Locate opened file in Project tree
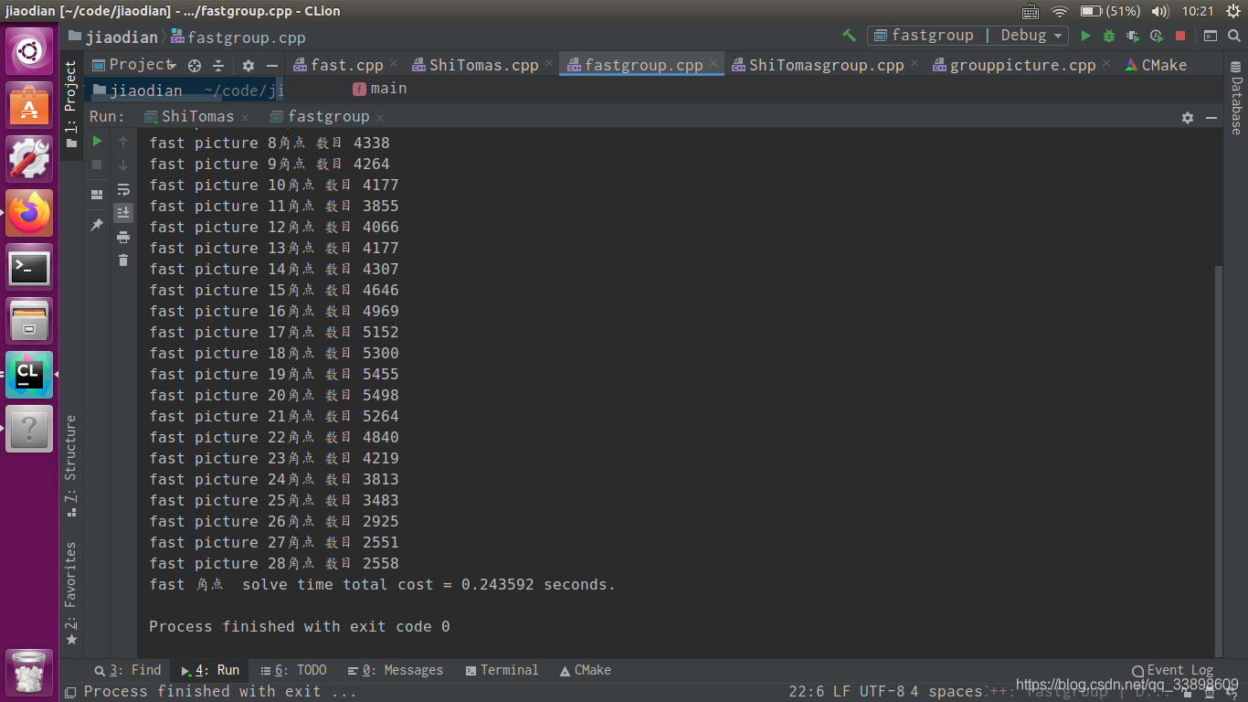 (x=195, y=65)
